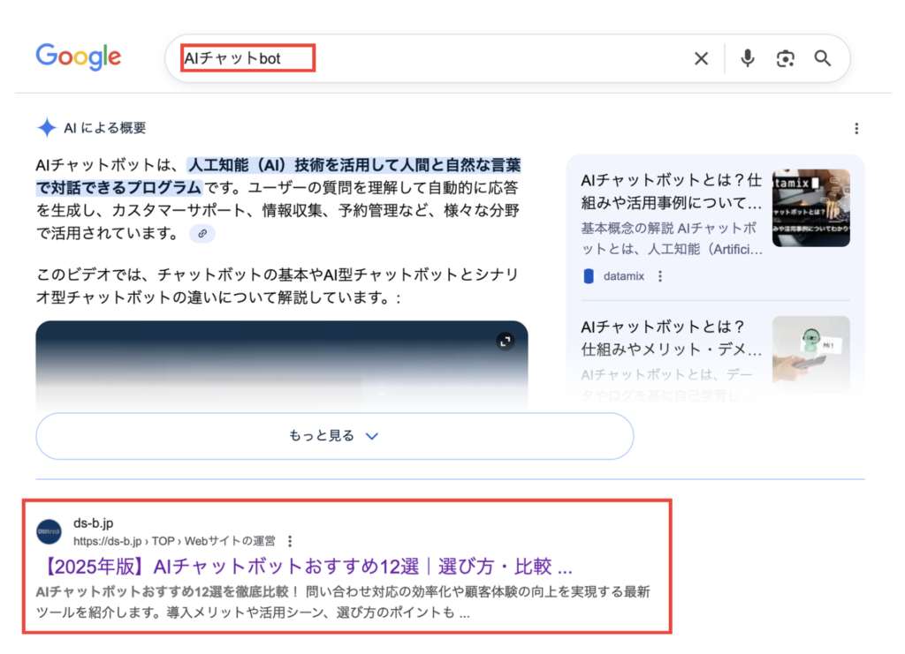Open the three-dot menu beside datamix
This screenshot has width=905, height=654.
pos(660,276)
